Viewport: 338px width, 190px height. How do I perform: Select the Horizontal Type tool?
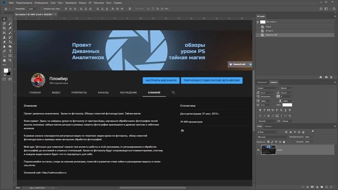10,51
